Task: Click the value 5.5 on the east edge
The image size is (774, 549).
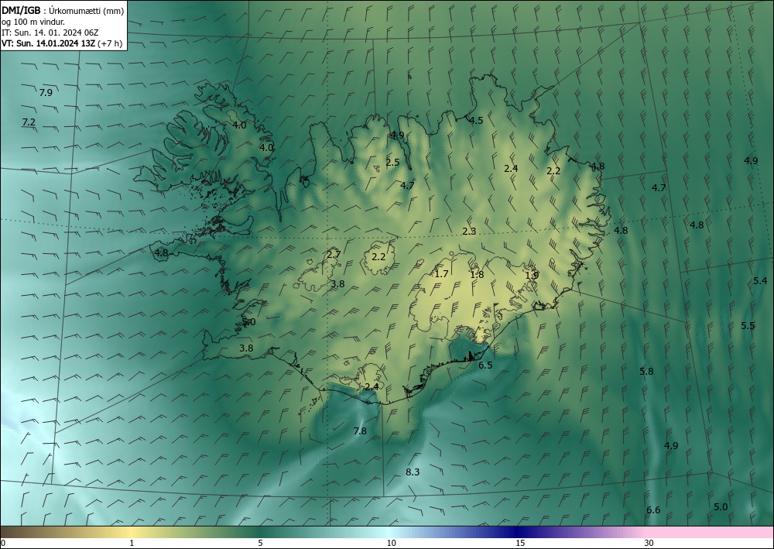Action: coord(748,325)
